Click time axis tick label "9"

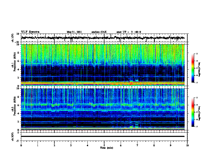[x=171, y=145]
